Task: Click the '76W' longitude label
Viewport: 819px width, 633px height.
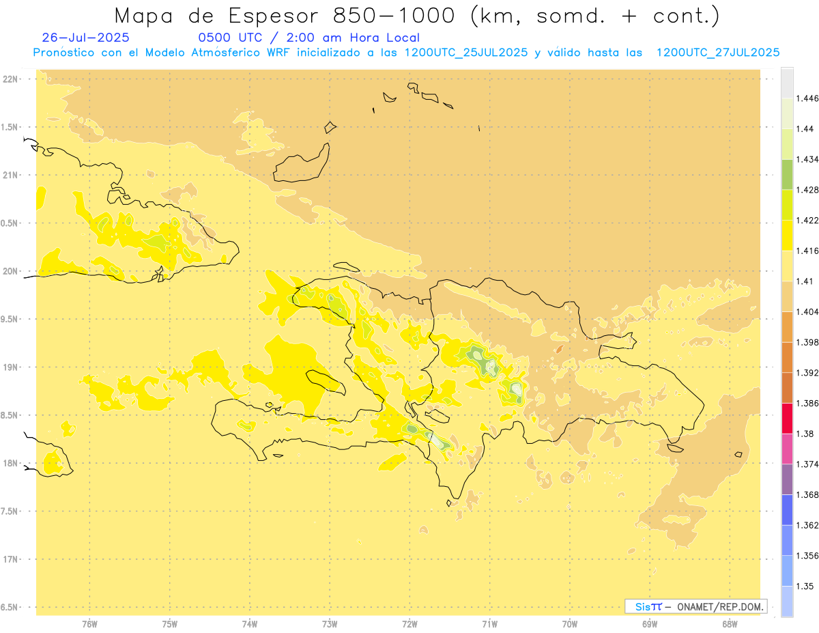Action: point(89,625)
